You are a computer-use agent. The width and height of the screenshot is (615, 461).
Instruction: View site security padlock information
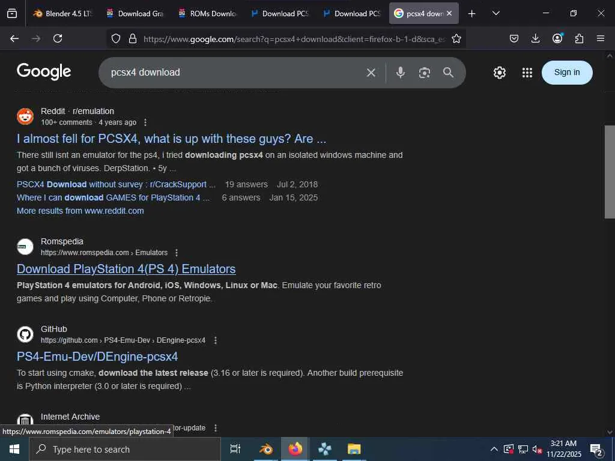[133, 38]
